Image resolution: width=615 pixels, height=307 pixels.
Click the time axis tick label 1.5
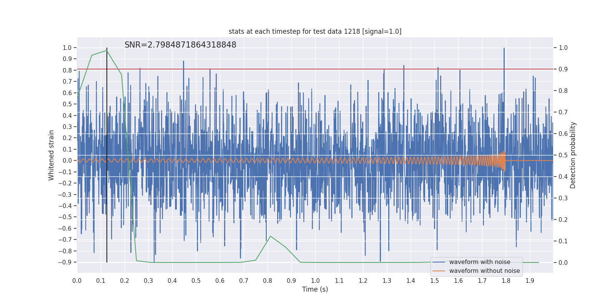434,281
